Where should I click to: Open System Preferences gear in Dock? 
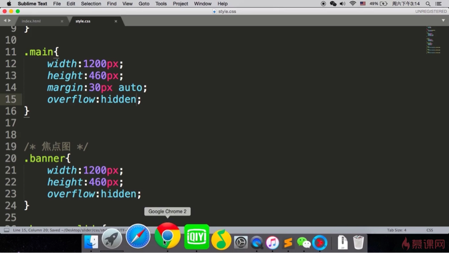click(241, 242)
